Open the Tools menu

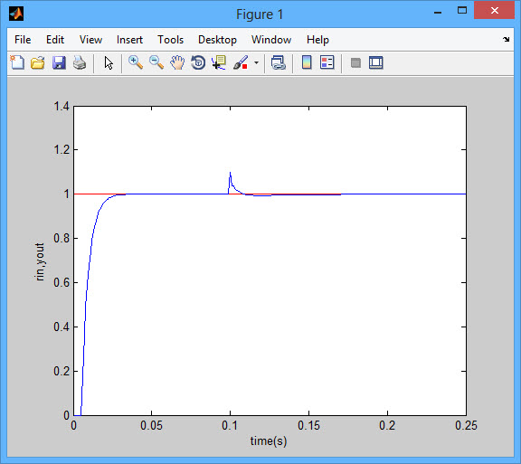click(x=170, y=40)
